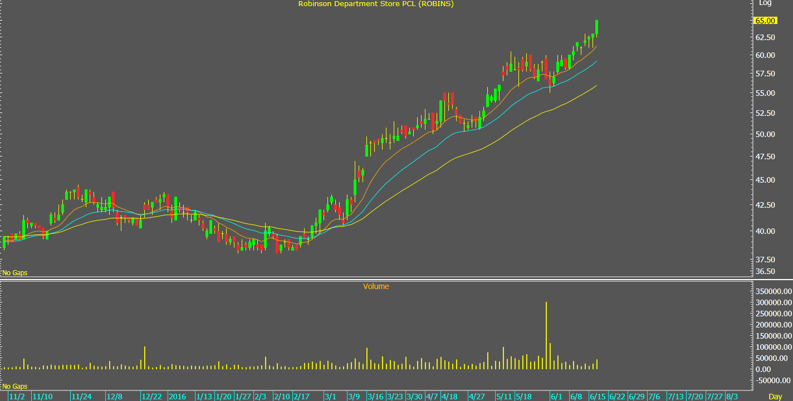793x401 pixels.
Task: Click the 50000.00 volume axis label
Action: click(771, 358)
